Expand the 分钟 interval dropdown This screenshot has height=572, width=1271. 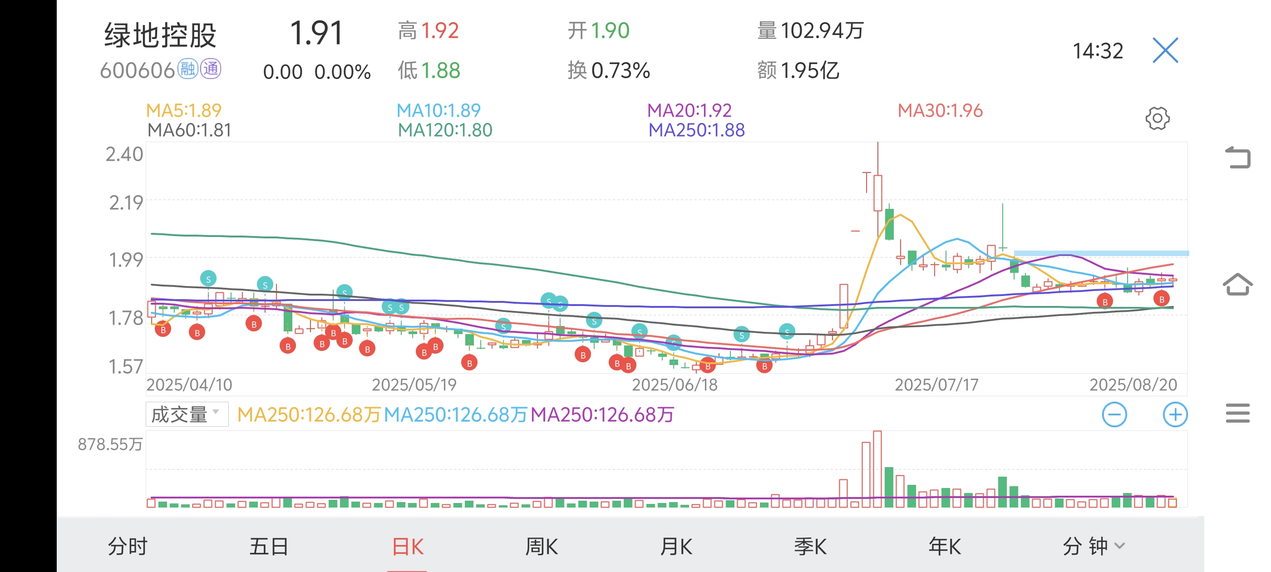(x=1094, y=546)
